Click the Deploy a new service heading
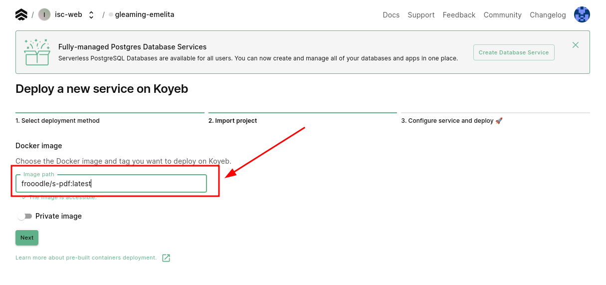 tap(102, 89)
